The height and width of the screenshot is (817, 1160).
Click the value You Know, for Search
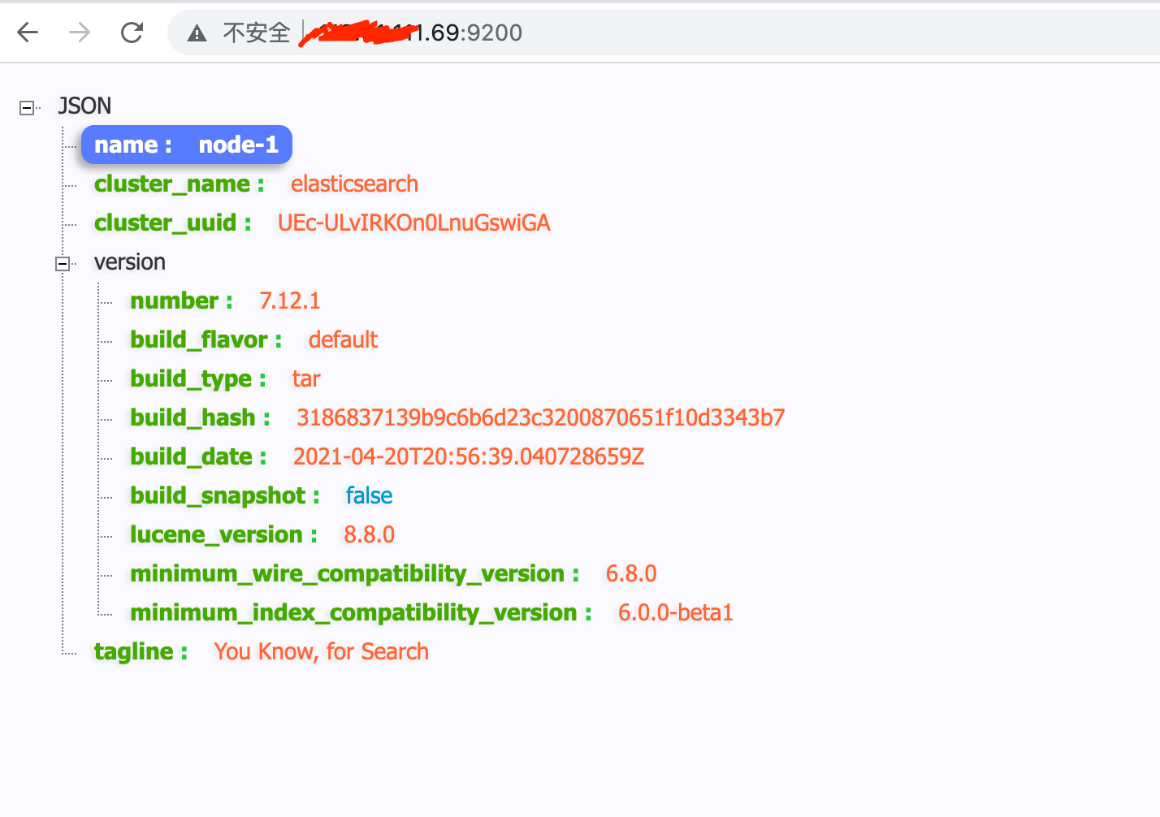pyautogui.click(x=322, y=651)
